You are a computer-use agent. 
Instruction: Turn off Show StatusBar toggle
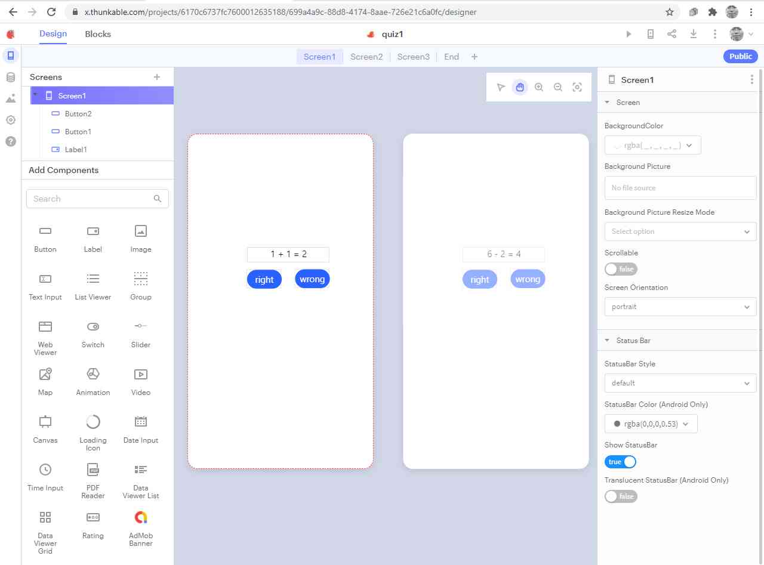point(621,462)
